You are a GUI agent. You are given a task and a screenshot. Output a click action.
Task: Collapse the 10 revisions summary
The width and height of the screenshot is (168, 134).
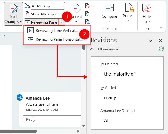pos(92,49)
